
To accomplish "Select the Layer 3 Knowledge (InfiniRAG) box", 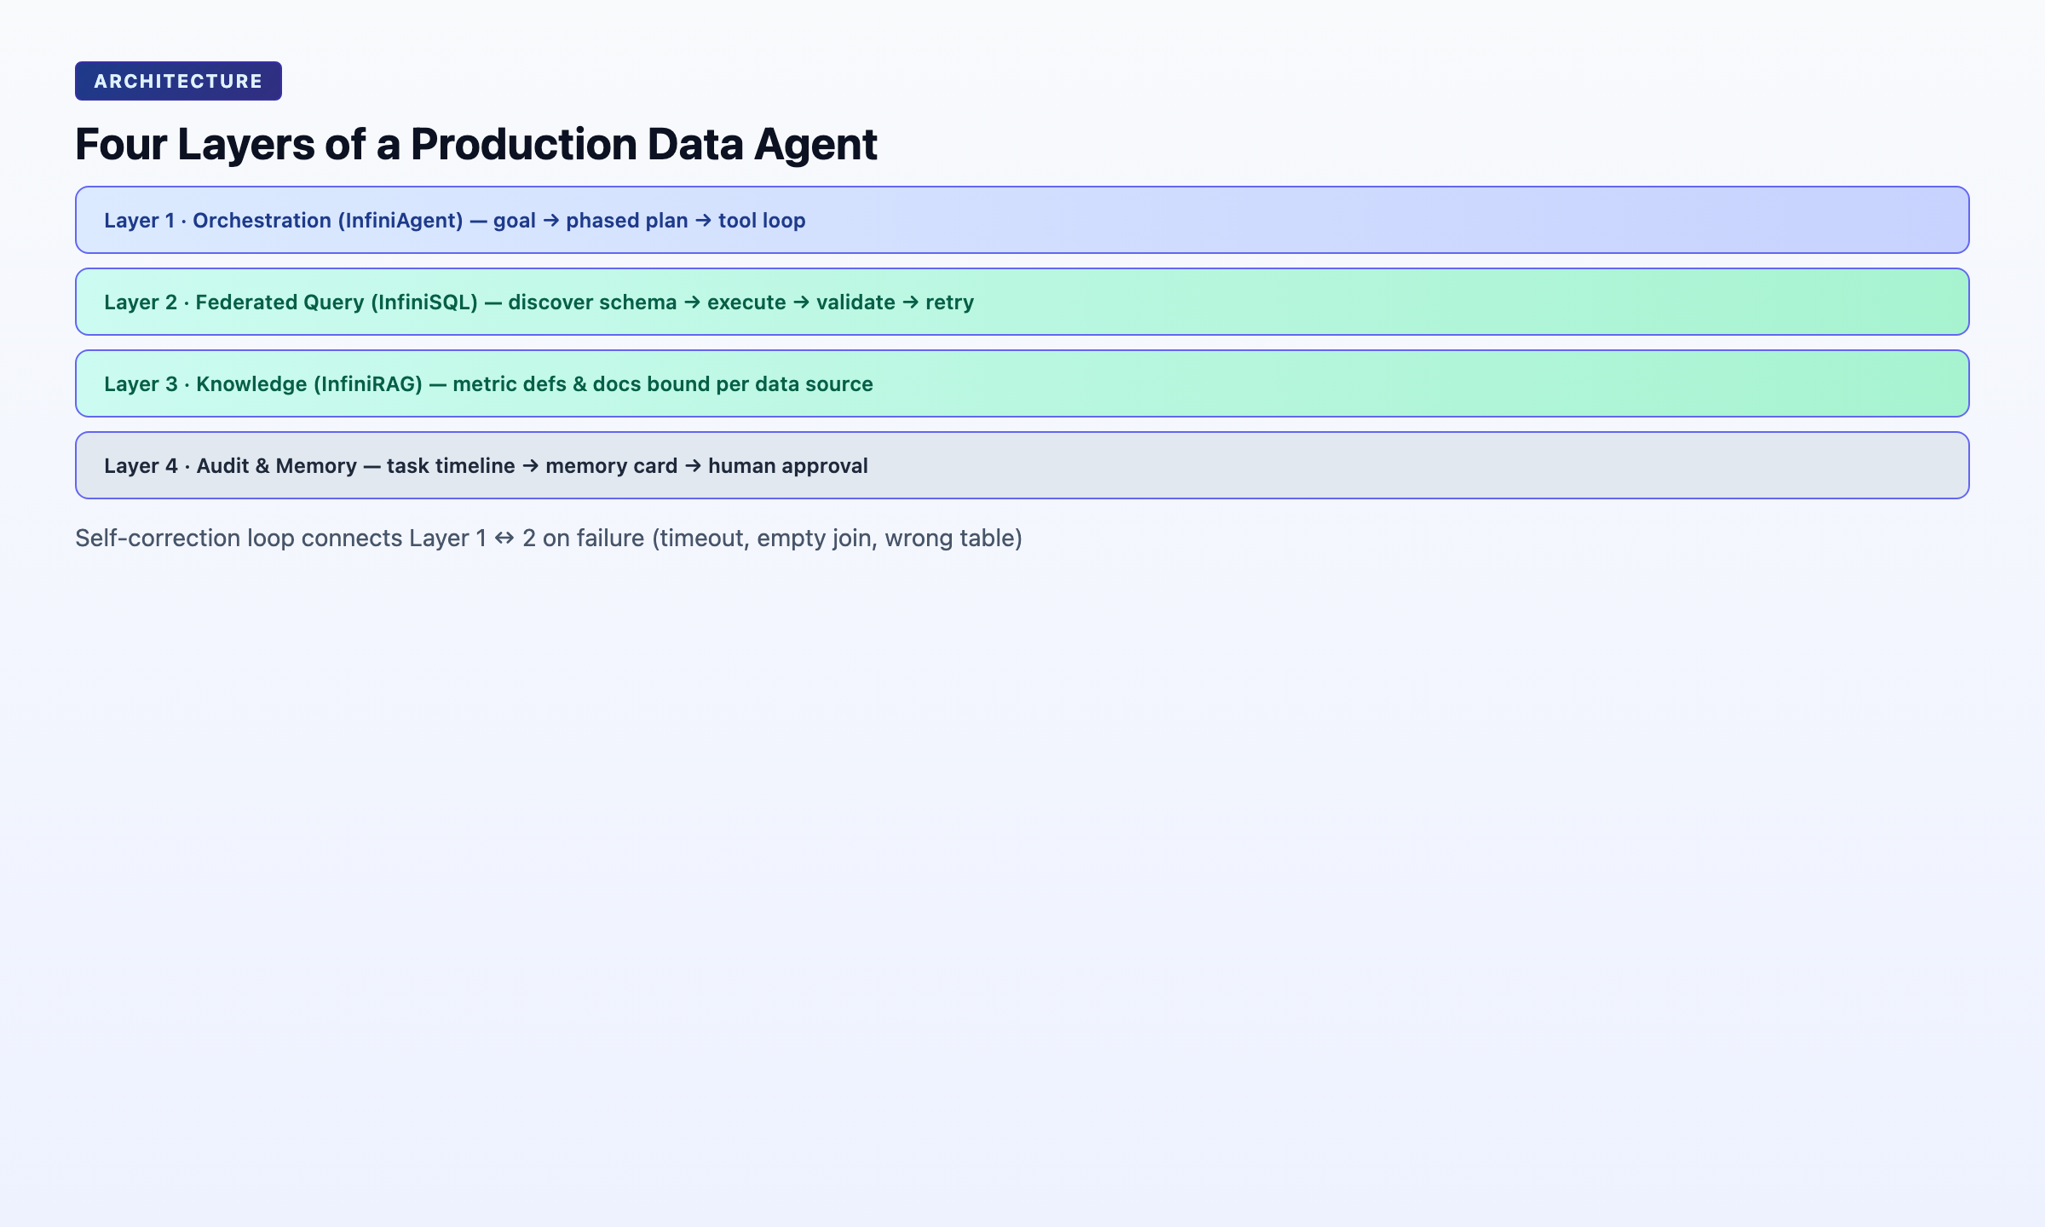I will (1022, 383).
